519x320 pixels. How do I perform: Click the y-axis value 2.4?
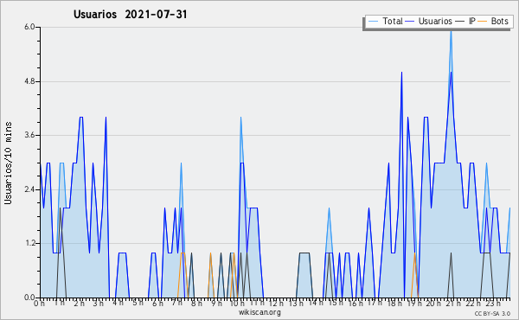(x=29, y=189)
